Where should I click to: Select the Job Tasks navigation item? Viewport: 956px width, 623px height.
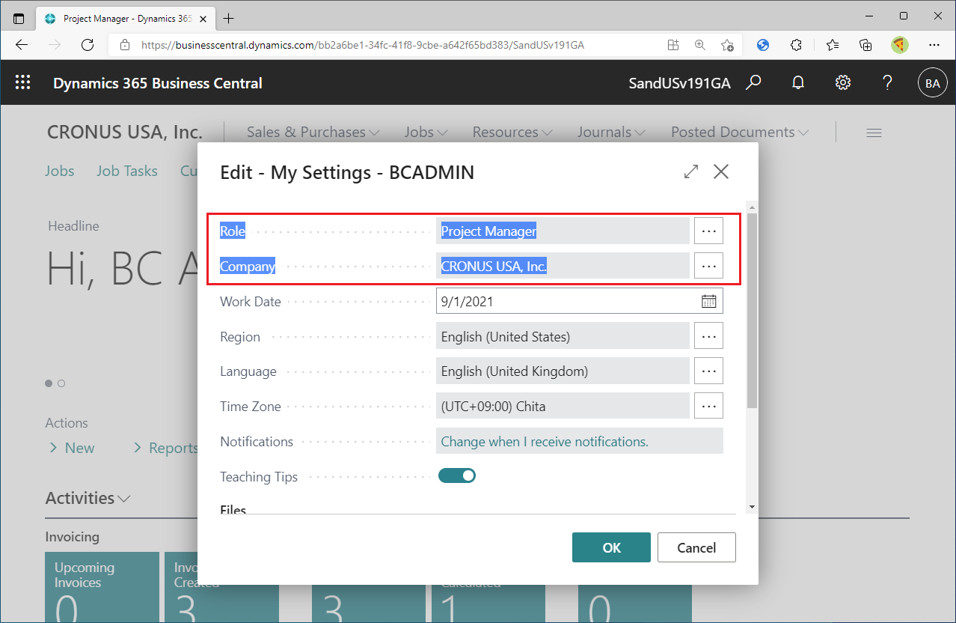click(x=127, y=171)
